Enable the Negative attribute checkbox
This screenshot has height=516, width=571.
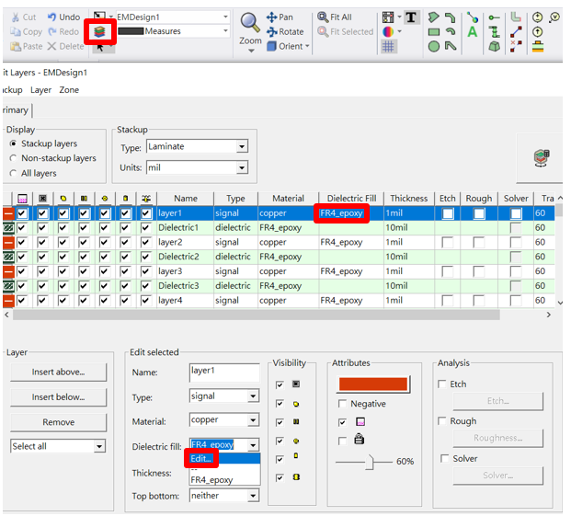pyautogui.click(x=342, y=404)
